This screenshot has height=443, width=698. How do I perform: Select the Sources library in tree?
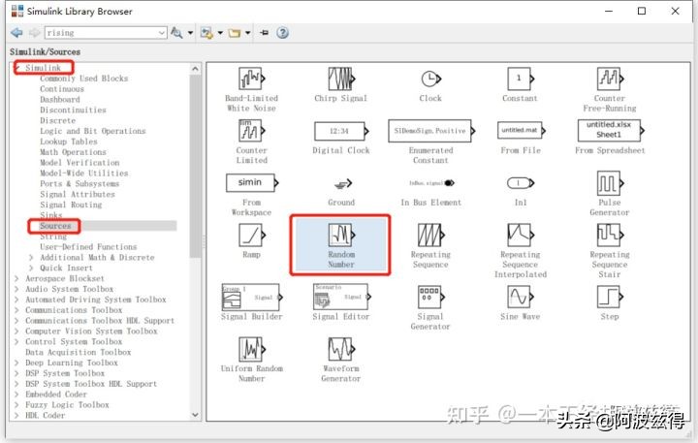click(55, 226)
